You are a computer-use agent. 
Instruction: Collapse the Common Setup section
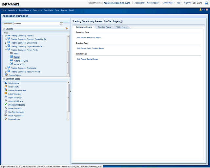coord(4,79)
